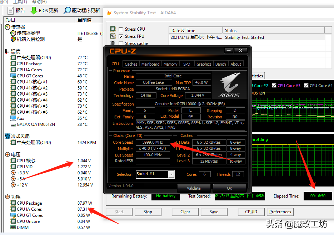This screenshot has height=235, width=334.
Task: Select the Stability Test: Started log entry
Action: (x=247, y=37)
